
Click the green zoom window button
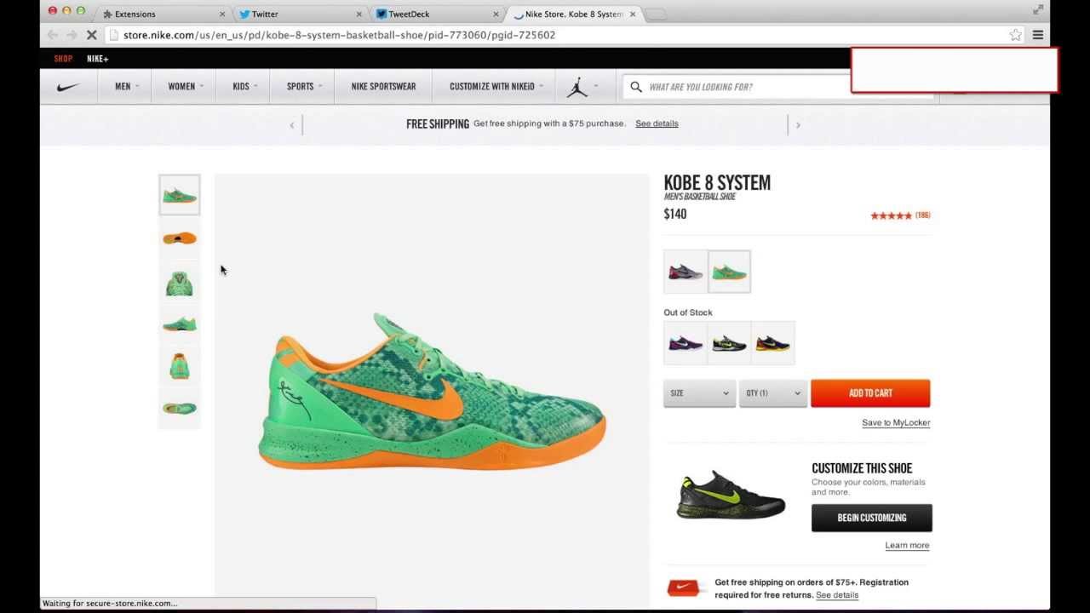pyautogui.click(x=81, y=11)
